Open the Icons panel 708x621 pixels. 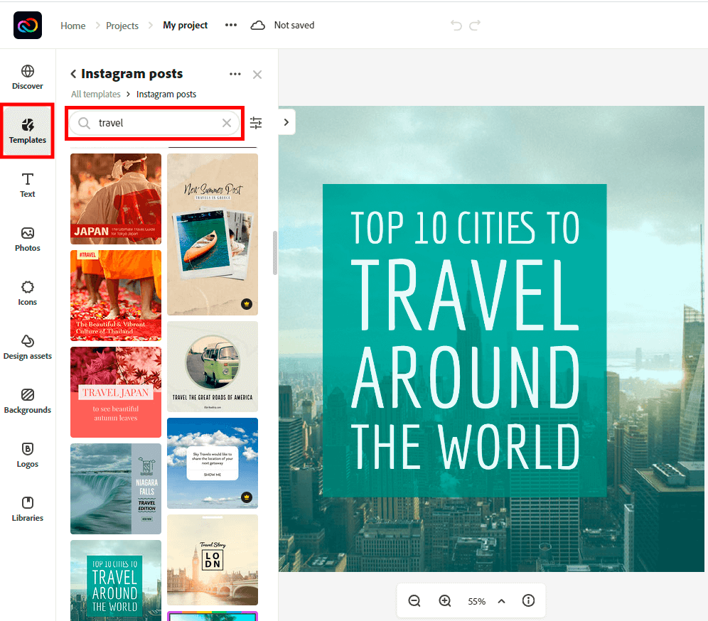28,293
